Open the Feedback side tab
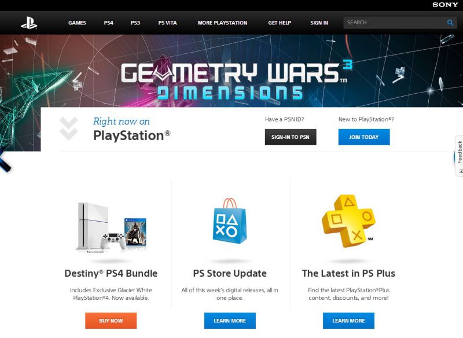 [459, 156]
